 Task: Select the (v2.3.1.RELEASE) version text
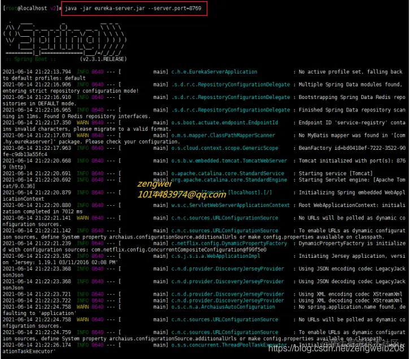(x=103, y=59)
